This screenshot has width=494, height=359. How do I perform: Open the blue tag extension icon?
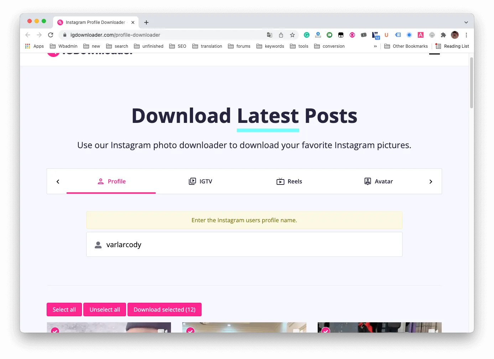click(398, 35)
